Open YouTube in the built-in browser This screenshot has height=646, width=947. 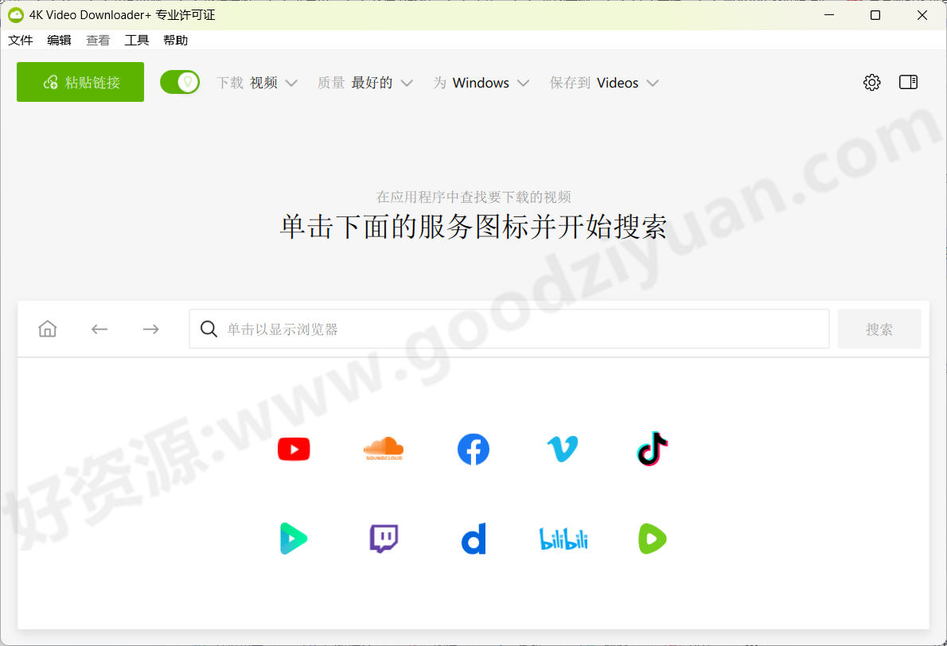(x=294, y=449)
